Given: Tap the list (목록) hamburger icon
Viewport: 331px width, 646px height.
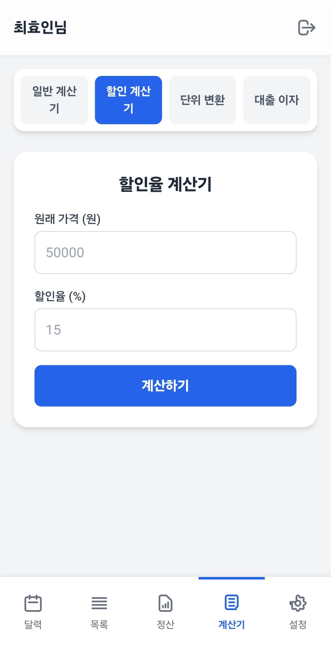Looking at the screenshot, I should [99, 603].
